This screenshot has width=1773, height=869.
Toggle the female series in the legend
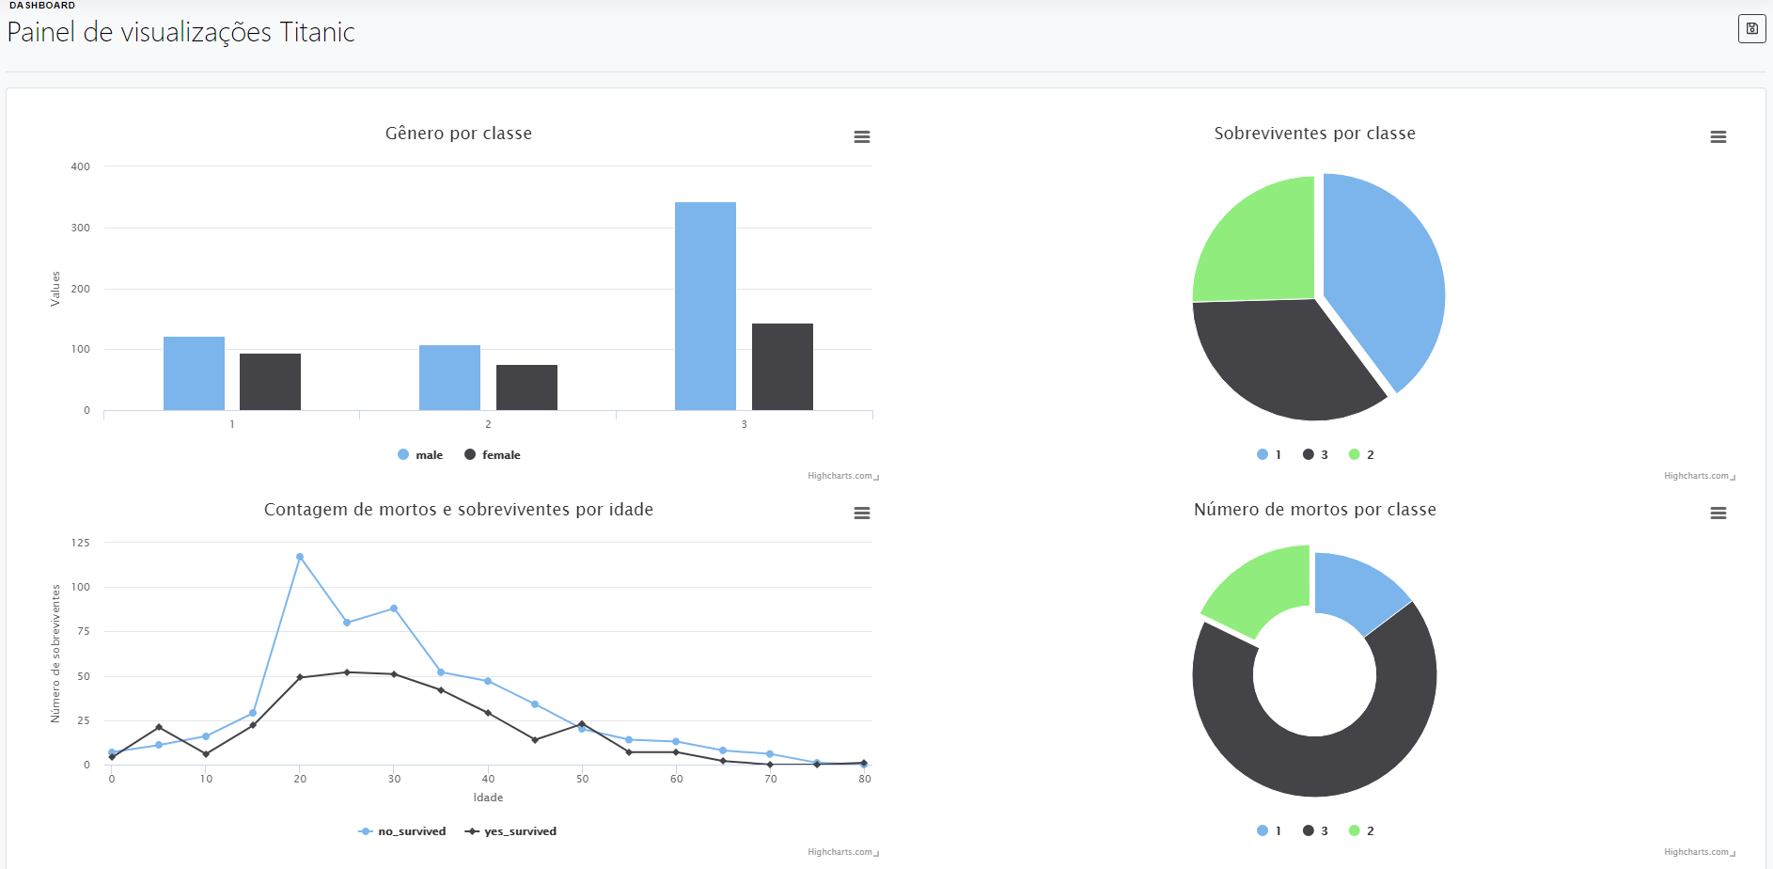493,455
